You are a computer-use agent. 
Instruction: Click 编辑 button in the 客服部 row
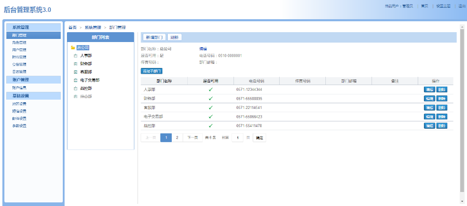[x=430, y=107]
